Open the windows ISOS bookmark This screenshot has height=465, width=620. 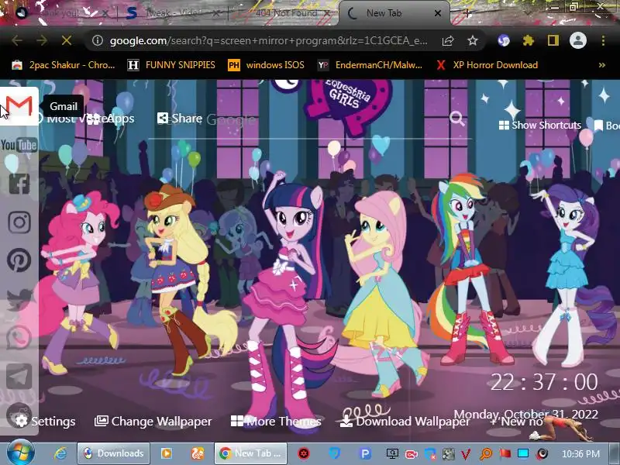[x=266, y=65]
